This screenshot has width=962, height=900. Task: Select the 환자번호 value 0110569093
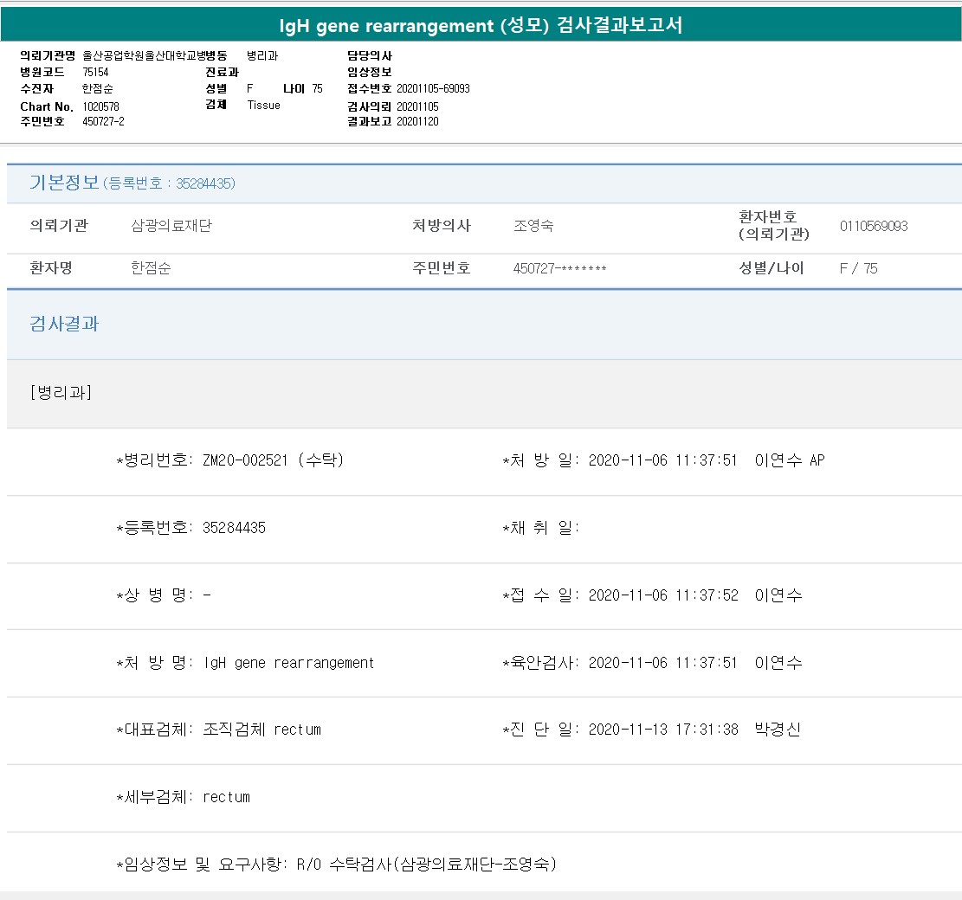coord(873,226)
